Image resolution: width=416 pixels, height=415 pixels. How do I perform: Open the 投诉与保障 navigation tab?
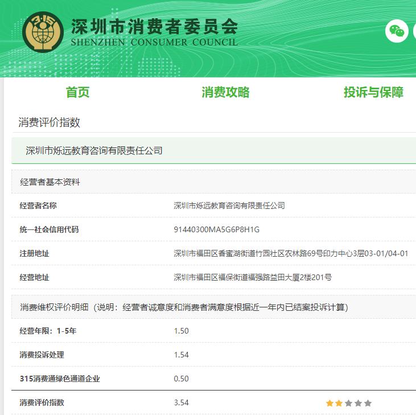pyautogui.click(x=373, y=92)
